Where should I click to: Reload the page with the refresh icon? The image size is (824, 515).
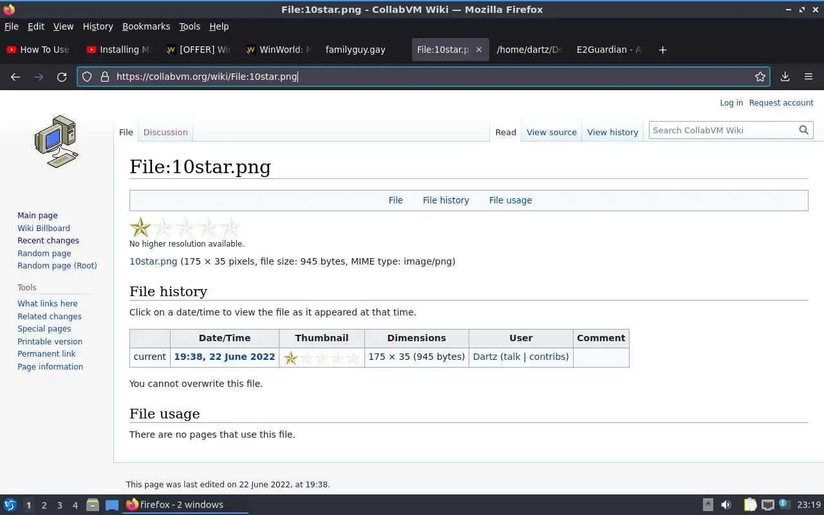62,77
